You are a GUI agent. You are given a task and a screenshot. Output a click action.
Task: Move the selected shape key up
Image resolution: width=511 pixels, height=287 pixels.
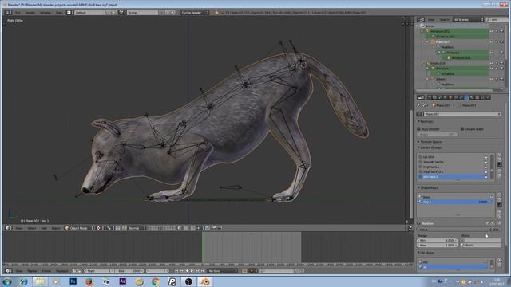tap(499, 212)
